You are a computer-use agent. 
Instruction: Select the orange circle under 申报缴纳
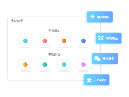click(64, 41)
